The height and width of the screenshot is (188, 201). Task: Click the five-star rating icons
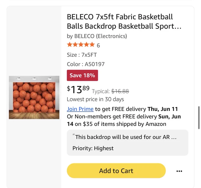pos(81,45)
